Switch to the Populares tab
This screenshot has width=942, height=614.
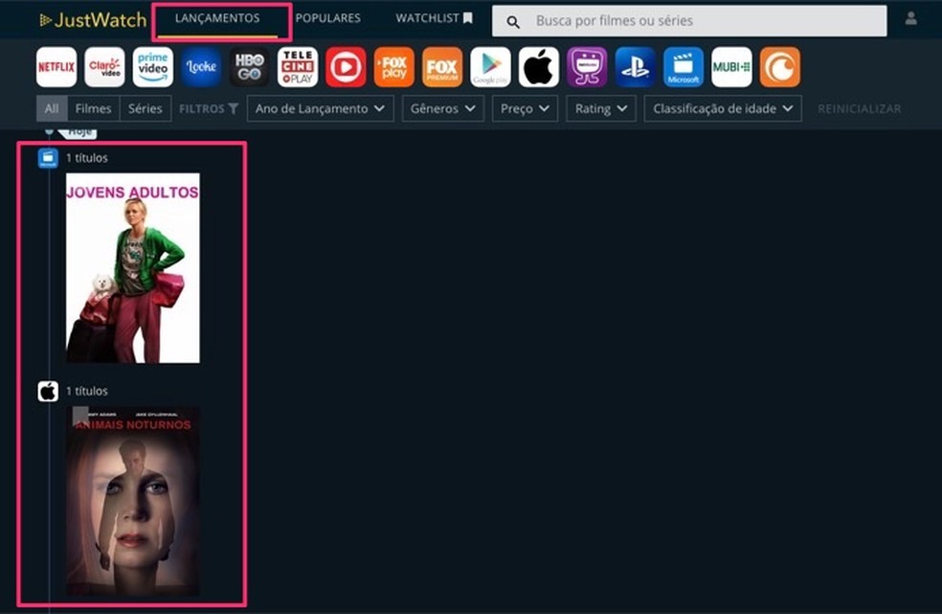coord(328,18)
